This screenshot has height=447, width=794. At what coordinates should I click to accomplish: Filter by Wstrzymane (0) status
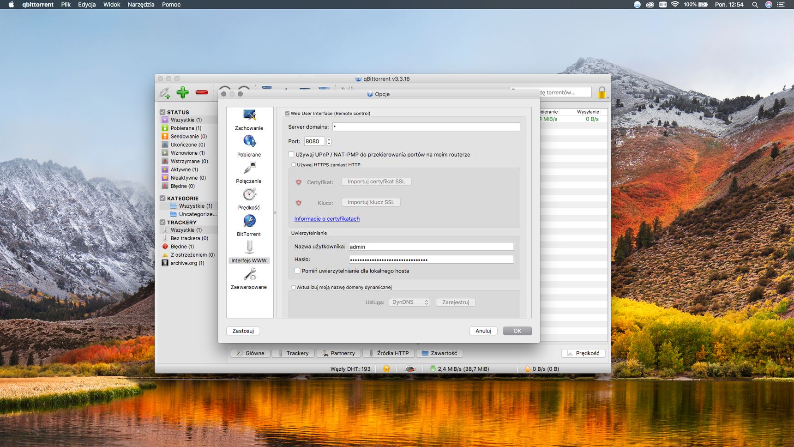188,161
